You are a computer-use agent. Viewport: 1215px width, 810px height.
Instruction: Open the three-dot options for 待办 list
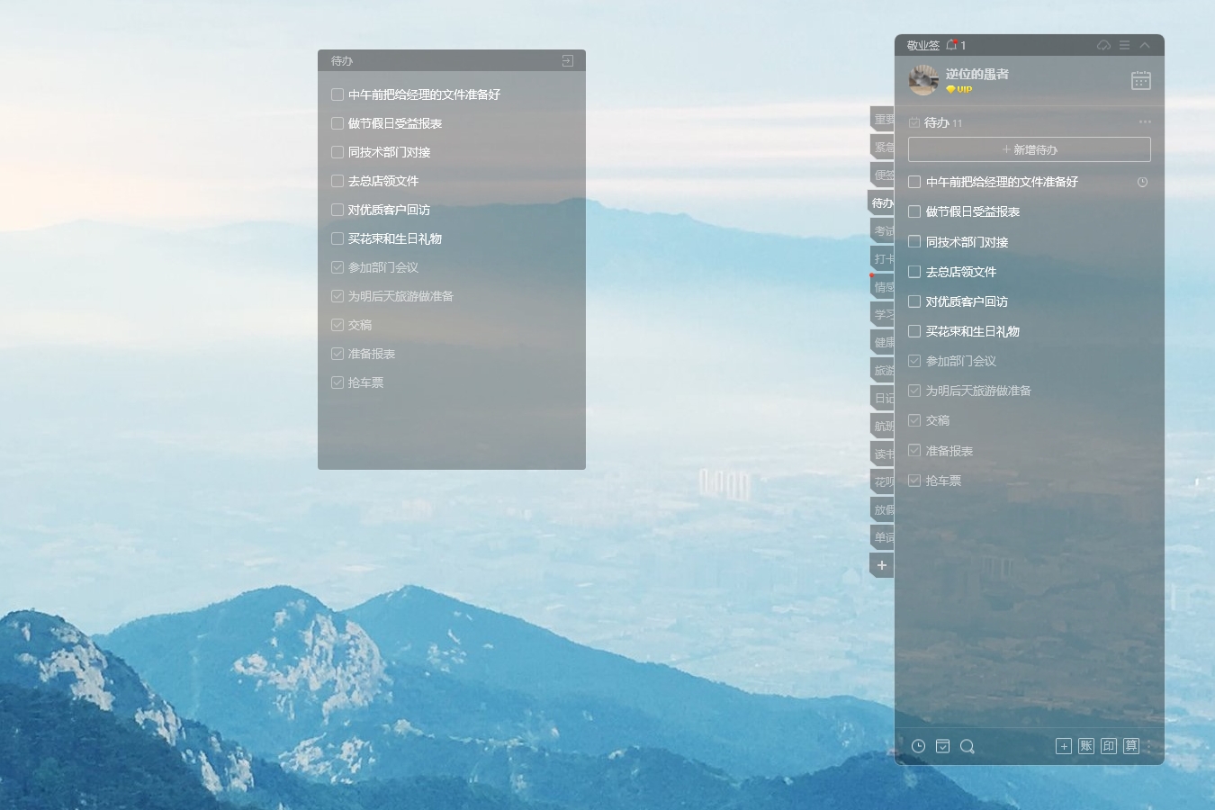[x=1145, y=122]
